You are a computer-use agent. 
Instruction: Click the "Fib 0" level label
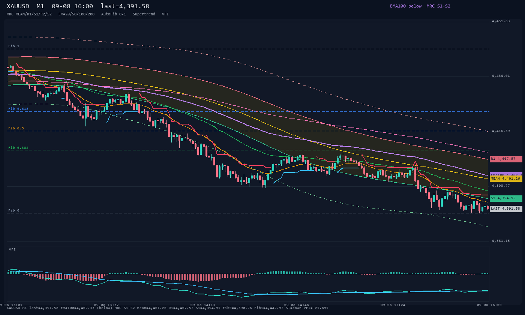click(13, 210)
